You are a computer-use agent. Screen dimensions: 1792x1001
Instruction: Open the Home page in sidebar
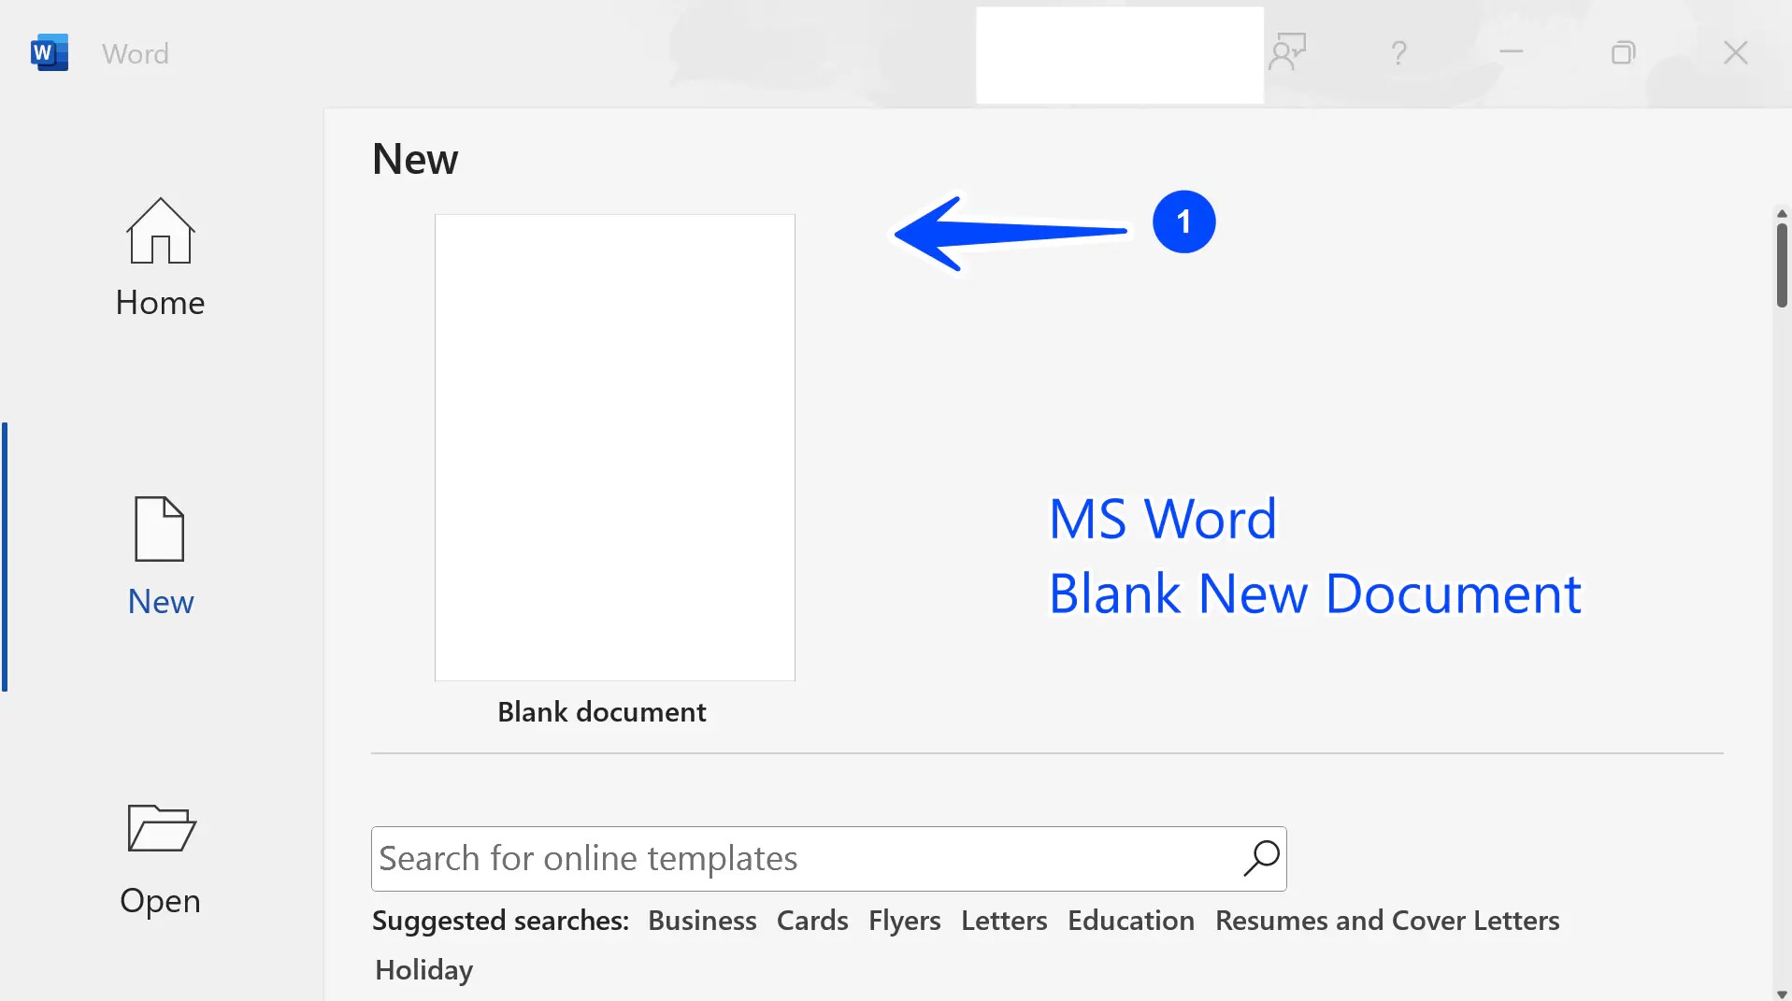(160, 259)
